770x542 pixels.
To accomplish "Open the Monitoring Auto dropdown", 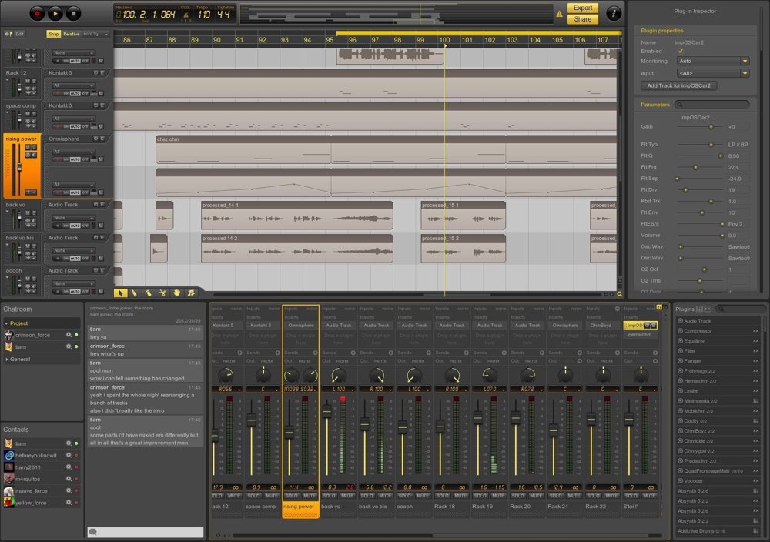I will (x=713, y=61).
